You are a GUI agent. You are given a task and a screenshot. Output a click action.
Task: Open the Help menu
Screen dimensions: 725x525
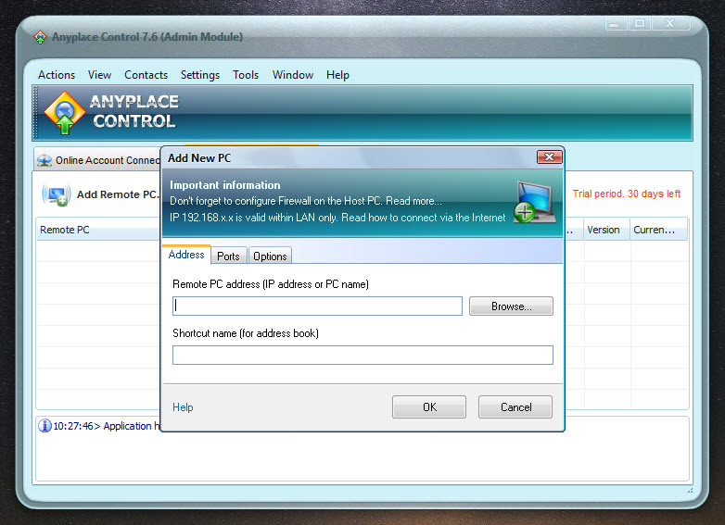click(x=337, y=75)
